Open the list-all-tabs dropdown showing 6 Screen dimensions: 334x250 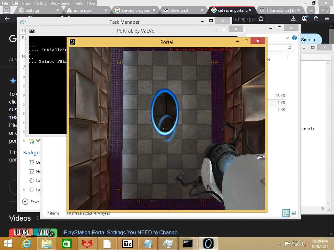pyautogui.click(x=325, y=10)
